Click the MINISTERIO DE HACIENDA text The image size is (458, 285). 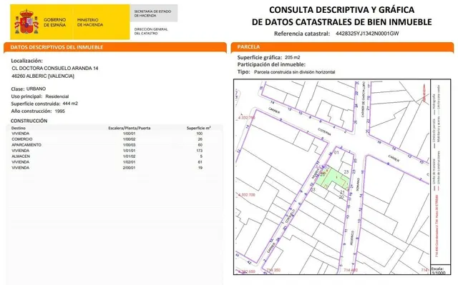click(x=90, y=22)
